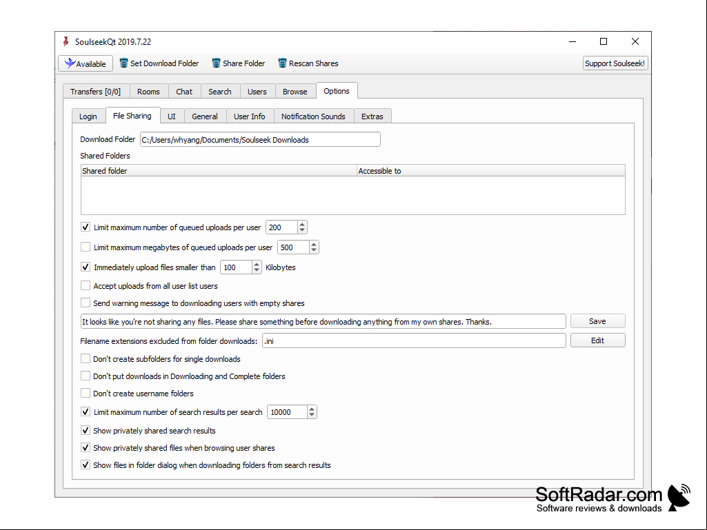The height and width of the screenshot is (530, 707).
Task: Click the Support Soulseek! button
Action: click(x=615, y=63)
